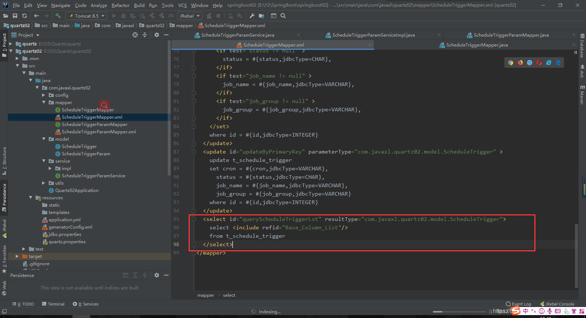This screenshot has height=318, width=586.
Task: Open in Opera browser icon
Action: coord(539,63)
